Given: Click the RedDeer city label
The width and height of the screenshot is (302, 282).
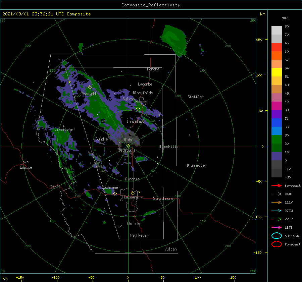Looking at the screenshot, I should [142, 102].
